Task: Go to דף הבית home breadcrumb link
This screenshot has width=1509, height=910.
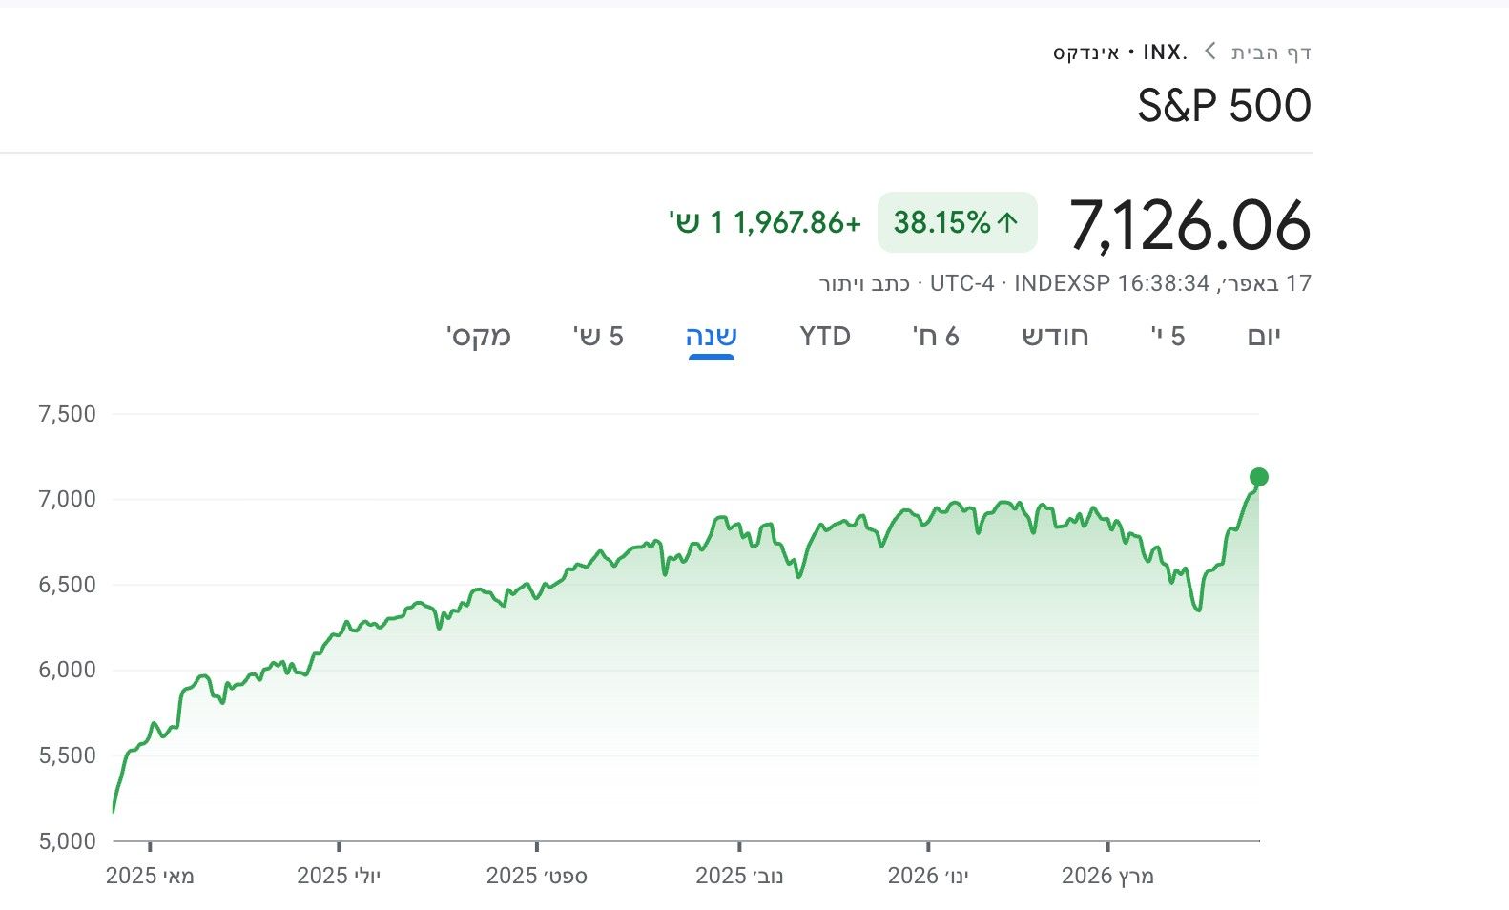Action: click(1271, 52)
